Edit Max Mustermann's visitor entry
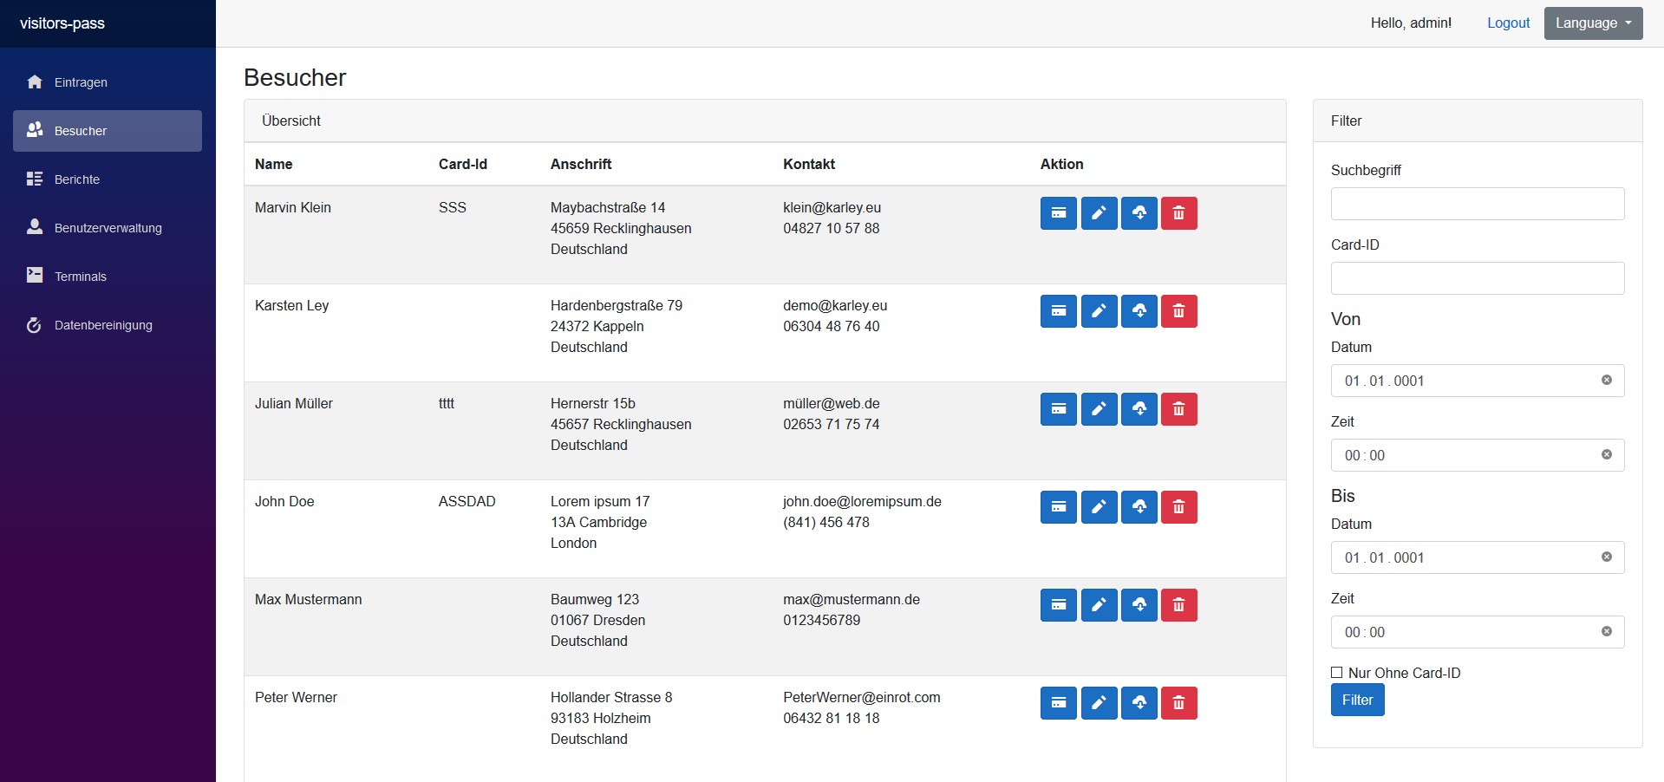 pos(1099,605)
